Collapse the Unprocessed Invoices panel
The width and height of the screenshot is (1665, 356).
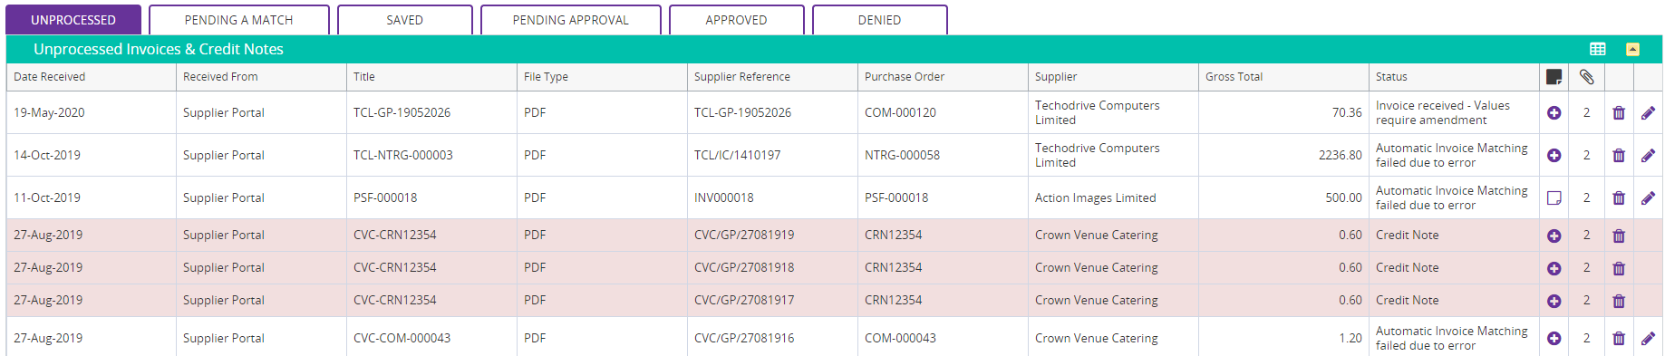pos(1632,49)
